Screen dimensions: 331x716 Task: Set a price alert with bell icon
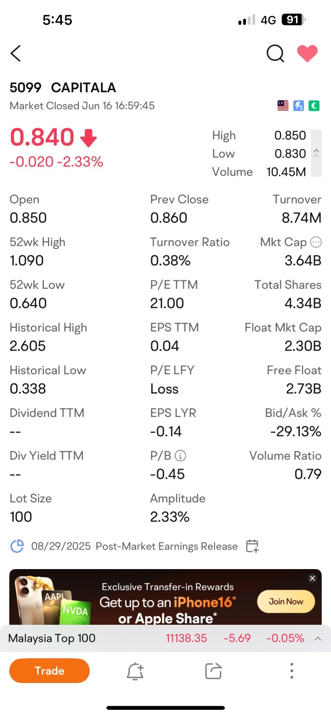(135, 671)
